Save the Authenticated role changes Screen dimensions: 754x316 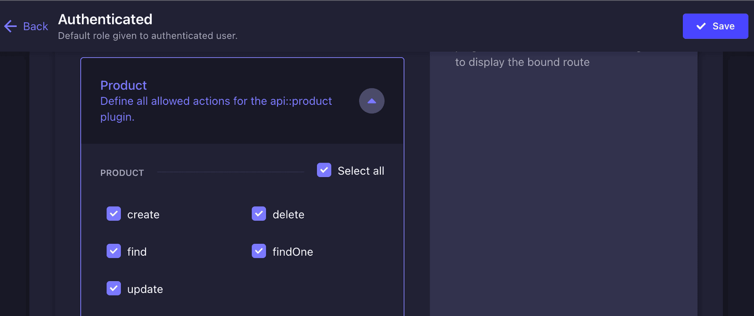[x=715, y=26]
